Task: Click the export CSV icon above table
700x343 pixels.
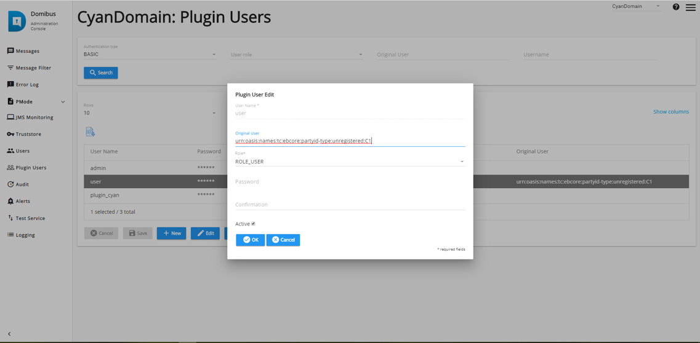Action: click(x=91, y=132)
